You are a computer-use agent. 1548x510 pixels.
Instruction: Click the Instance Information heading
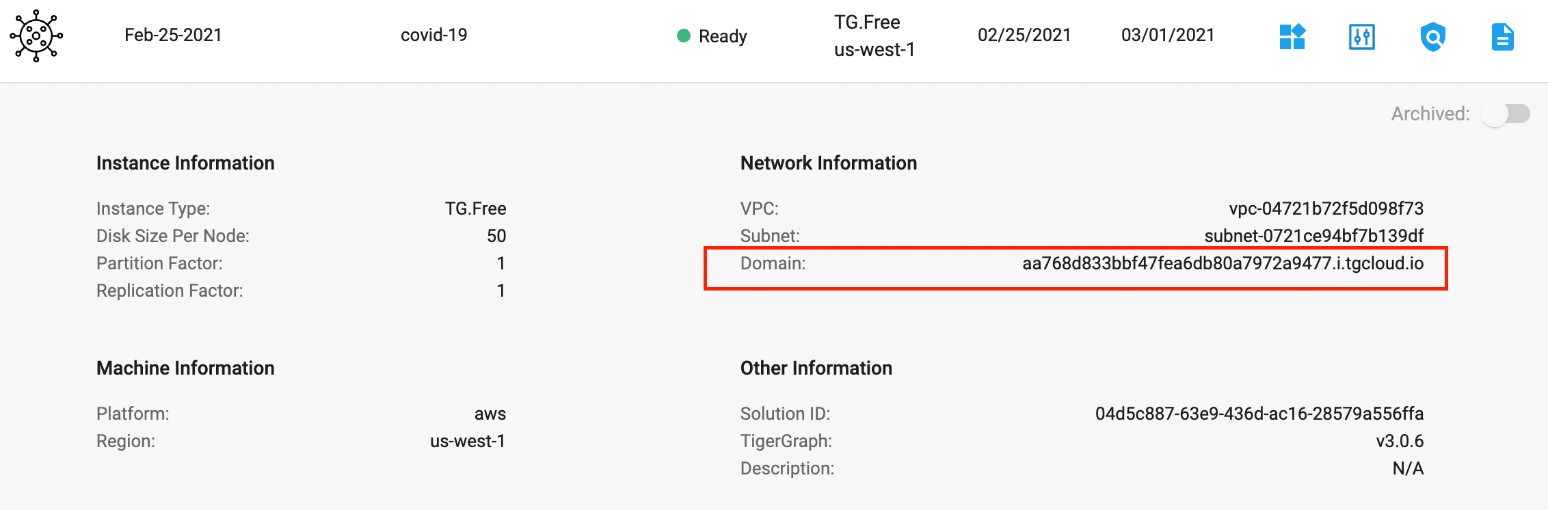point(185,163)
